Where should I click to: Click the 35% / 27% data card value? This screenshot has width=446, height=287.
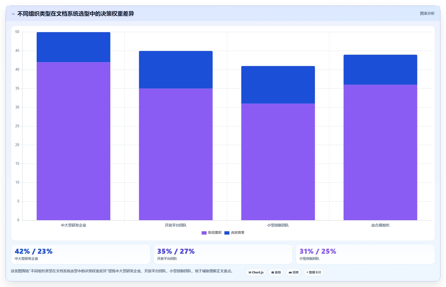(176, 252)
